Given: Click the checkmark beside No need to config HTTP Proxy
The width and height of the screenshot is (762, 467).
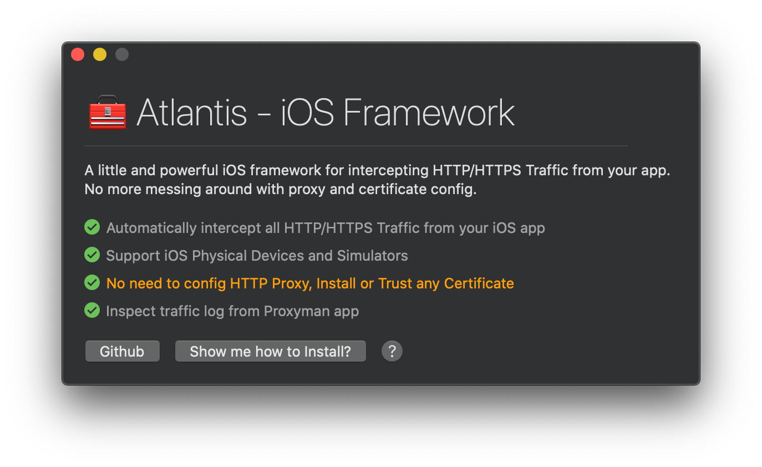Looking at the screenshot, I should [x=92, y=283].
